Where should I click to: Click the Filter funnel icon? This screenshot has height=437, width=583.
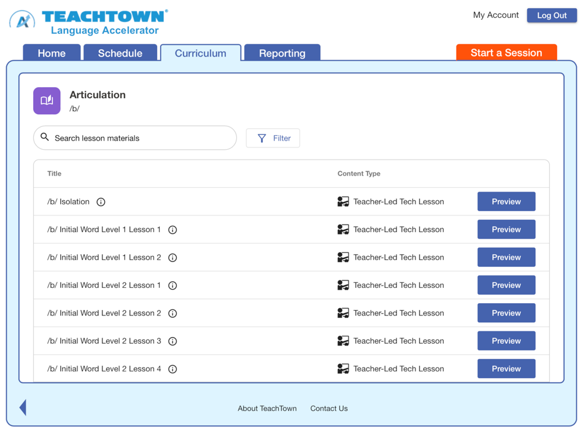tap(261, 137)
